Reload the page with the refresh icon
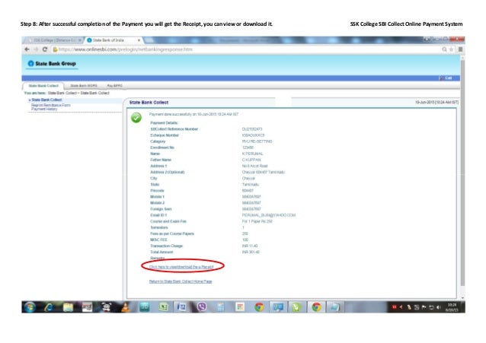The height and width of the screenshot is (343, 486). (45, 49)
